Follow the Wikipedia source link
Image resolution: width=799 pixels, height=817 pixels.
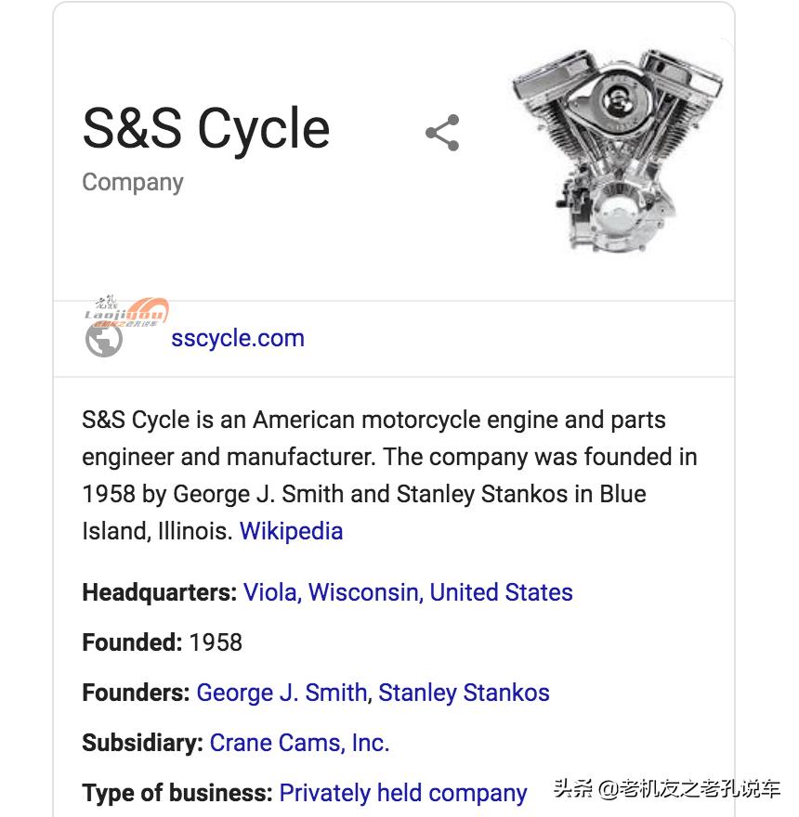pyautogui.click(x=291, y=531)
